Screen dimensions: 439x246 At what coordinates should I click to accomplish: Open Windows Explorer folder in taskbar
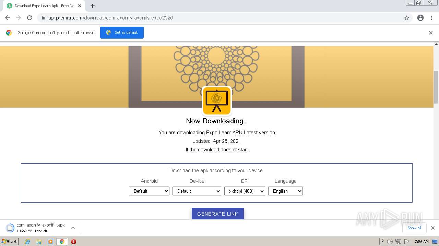(x=39, y=242)
